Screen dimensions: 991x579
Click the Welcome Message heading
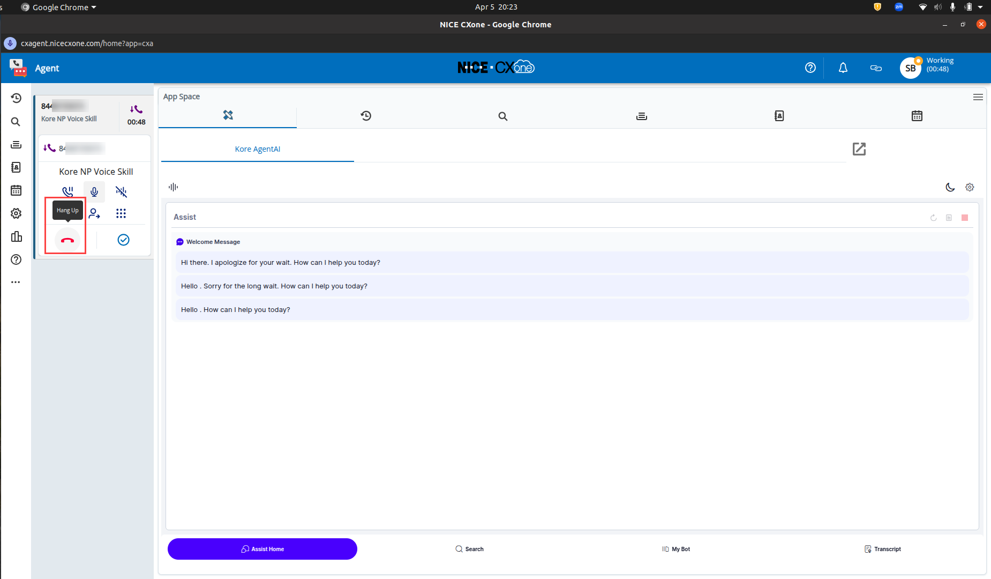pyautogui.click(x=213, y=242)
